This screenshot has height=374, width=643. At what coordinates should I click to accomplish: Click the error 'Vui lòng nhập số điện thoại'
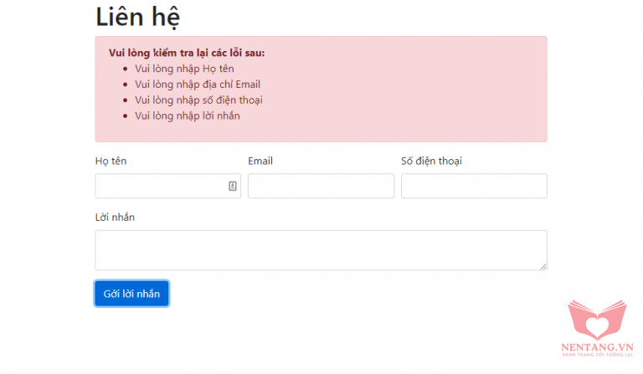coord(198,100)
